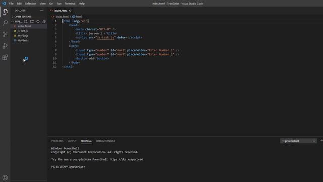Create a new file in explorer
This screenshot has width=323, height=182.
[x=26, y=21]
